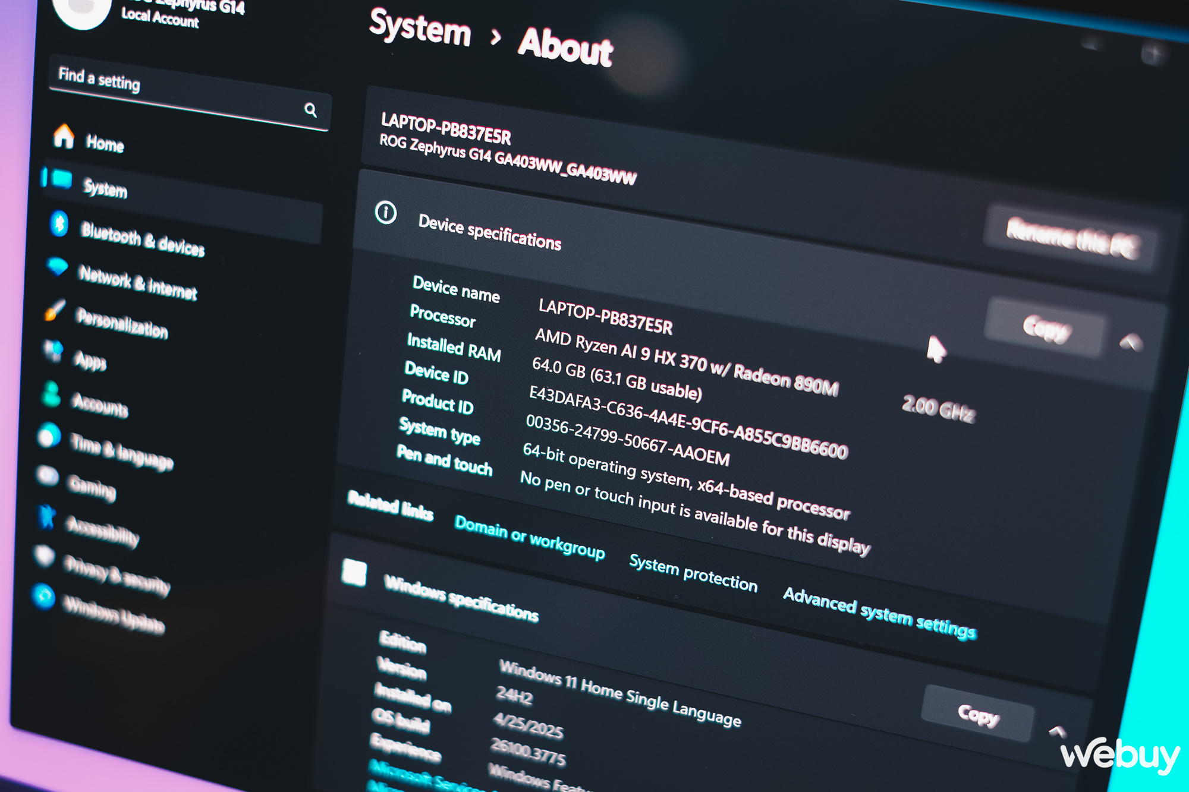Click the System monitor icon in sidebar

[61, 178]
